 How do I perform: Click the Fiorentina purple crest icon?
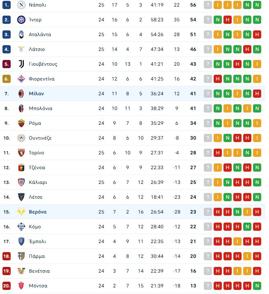click(21, 79)
